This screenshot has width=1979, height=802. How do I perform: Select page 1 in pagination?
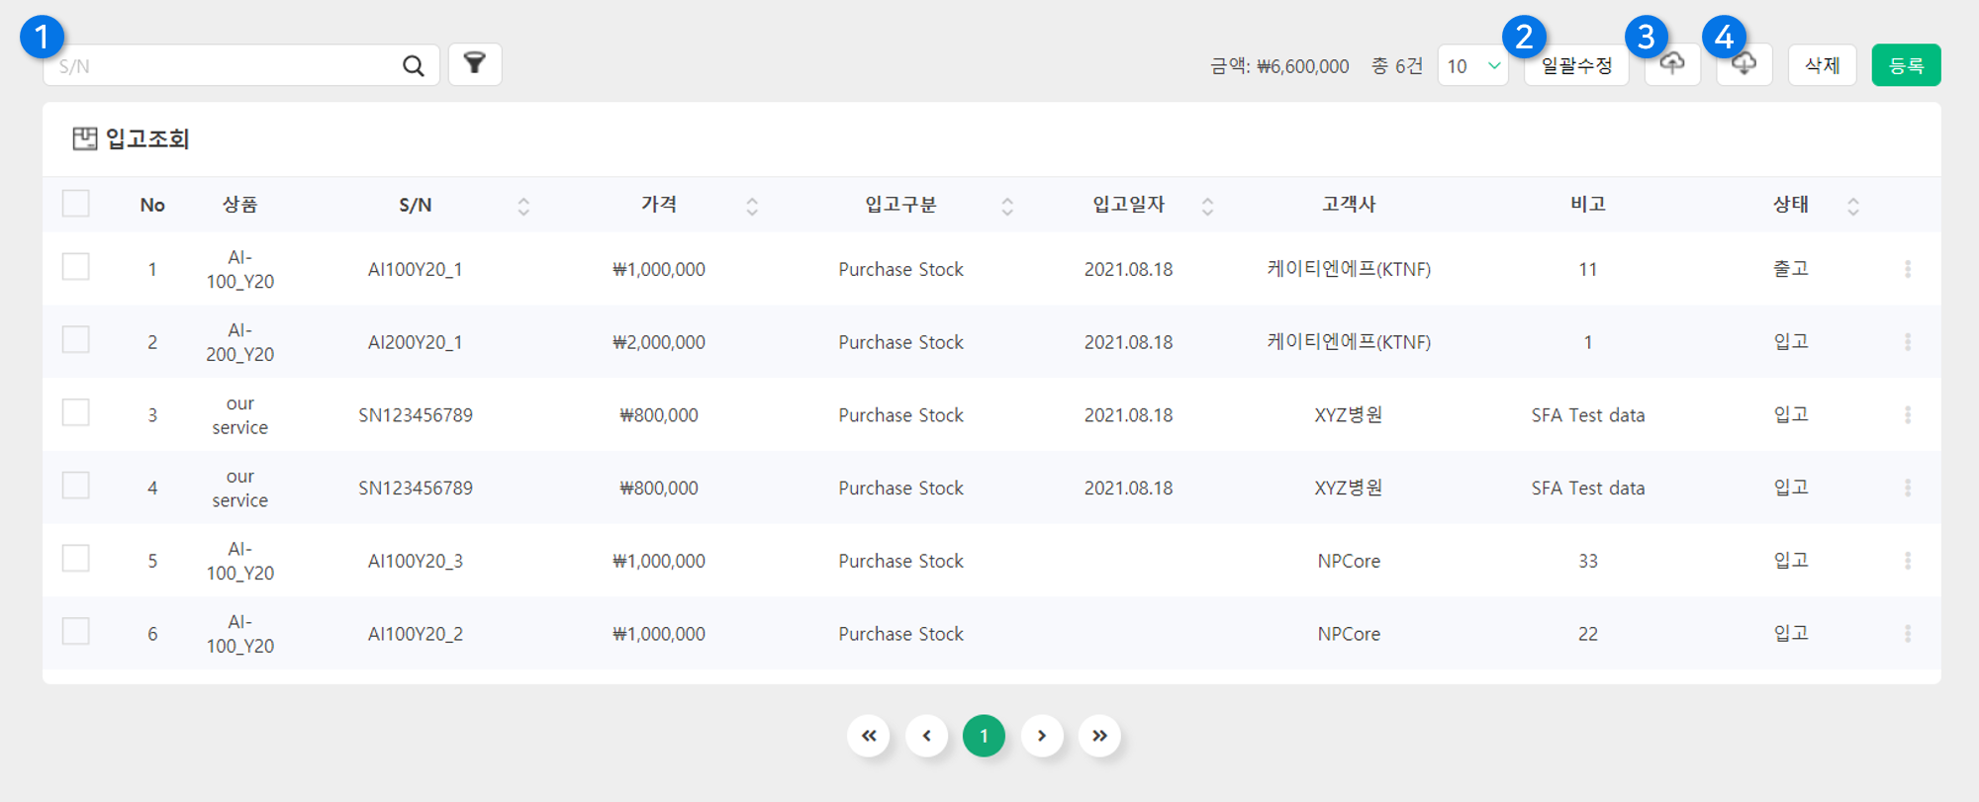984,736
